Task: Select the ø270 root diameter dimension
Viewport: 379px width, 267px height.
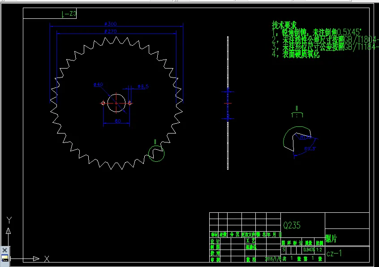Action: pos(111,31)
